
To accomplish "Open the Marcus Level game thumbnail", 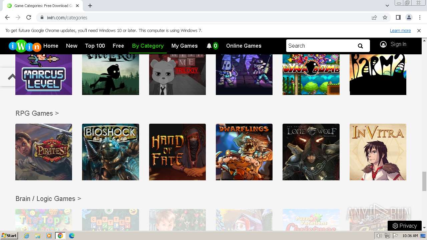I will pos(44,74).
